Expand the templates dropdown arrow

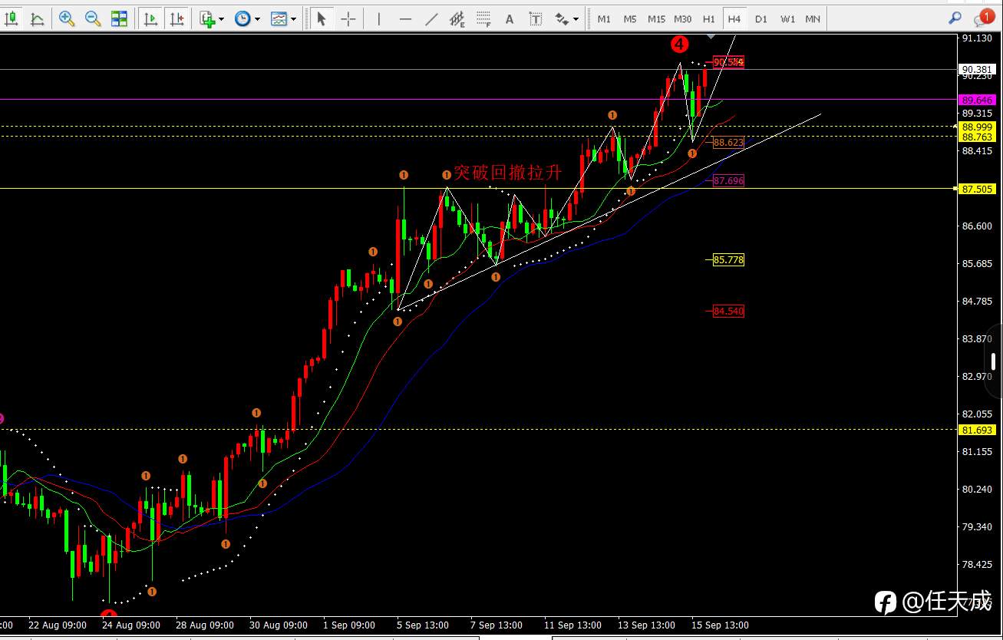(293, 19)
